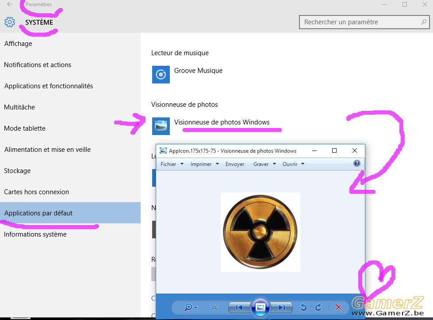Open the Ouvrir menu
The image size is (433, 320).
[290, 164]
